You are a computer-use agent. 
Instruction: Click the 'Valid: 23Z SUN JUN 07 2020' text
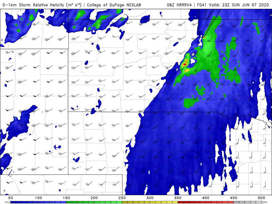click(239, 5)
